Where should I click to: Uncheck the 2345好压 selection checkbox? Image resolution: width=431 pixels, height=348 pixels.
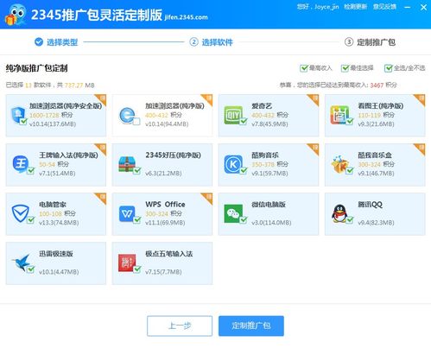tap(137, 171)
